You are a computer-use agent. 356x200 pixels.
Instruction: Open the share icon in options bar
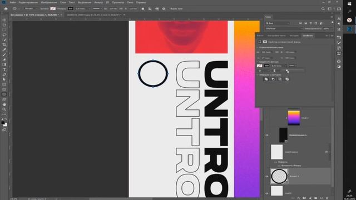coord(339,9)
